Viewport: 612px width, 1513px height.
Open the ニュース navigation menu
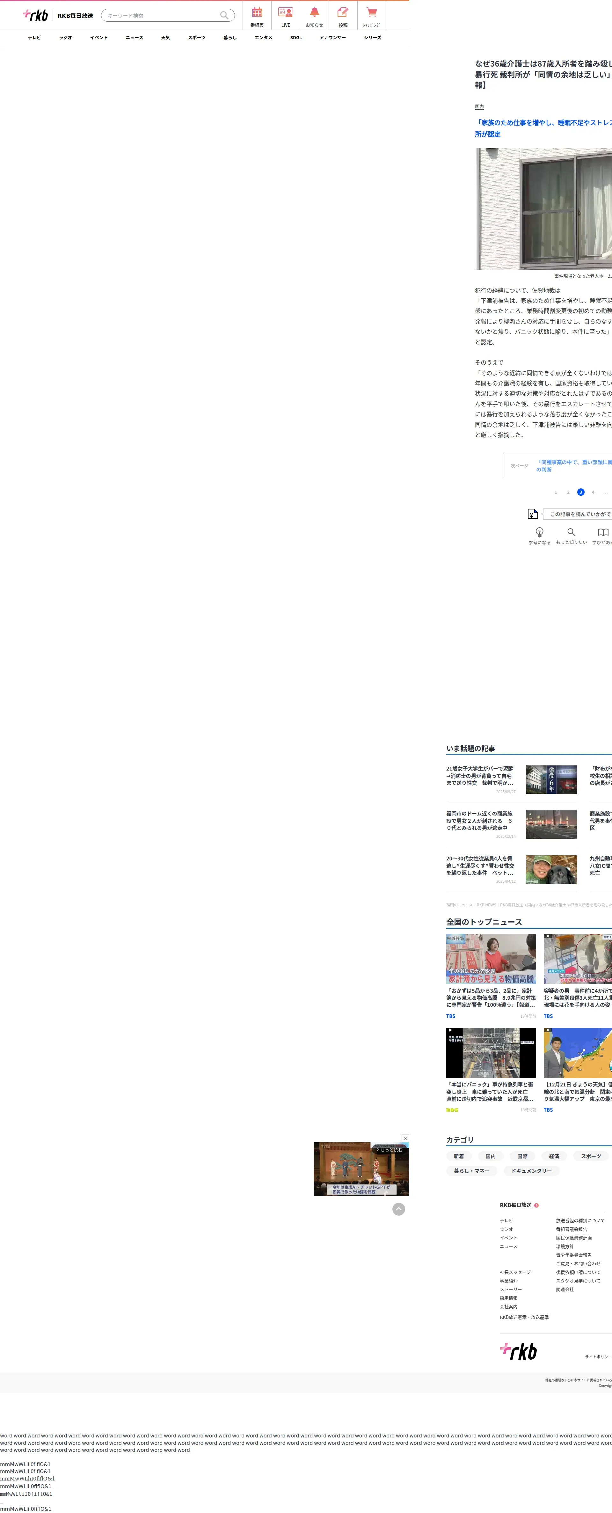[x=135, y=38]
